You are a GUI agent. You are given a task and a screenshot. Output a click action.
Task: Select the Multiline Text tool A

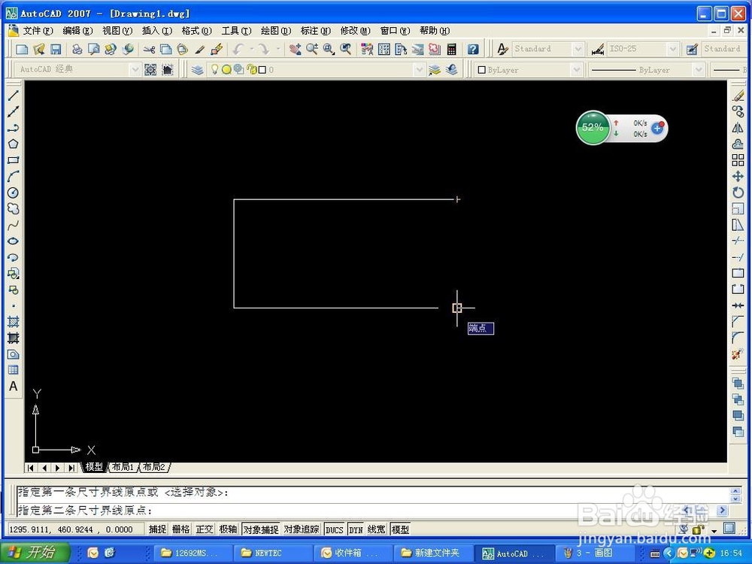[13, 386]
